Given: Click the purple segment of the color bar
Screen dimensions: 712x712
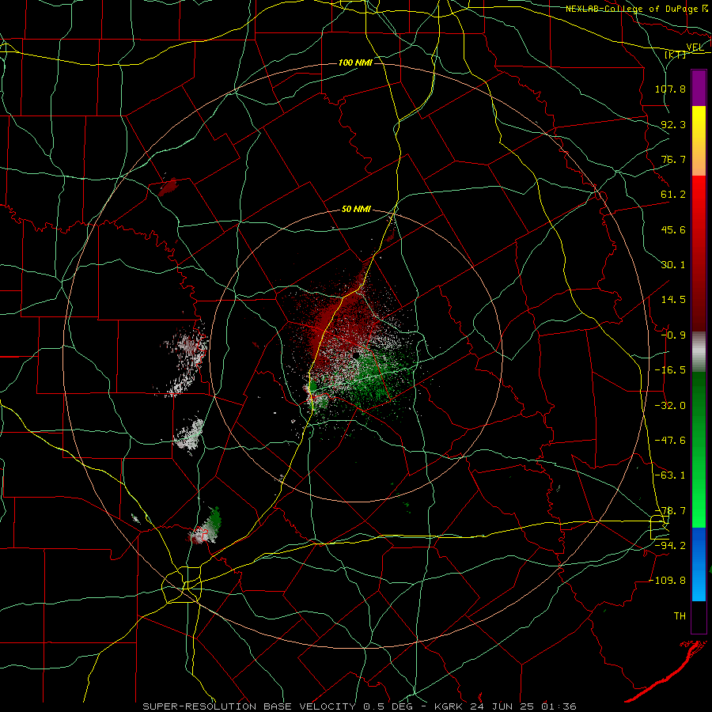Looking at the screenshot, I should click(x=699, y=89).
